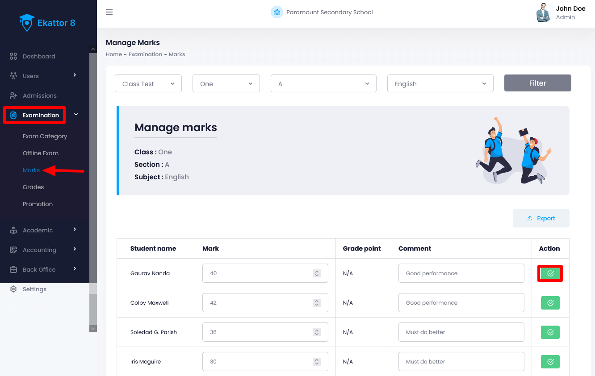Image resolution: width=595 pixels, height=376 pixels.
Task: Open the class dropdown showing One
Action: tap(226, 84)
